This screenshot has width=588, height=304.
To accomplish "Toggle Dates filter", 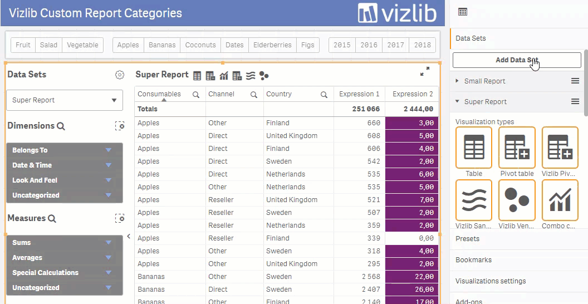I will [234, 45].
